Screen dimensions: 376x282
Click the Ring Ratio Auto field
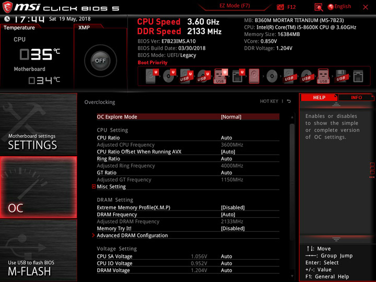226,159
